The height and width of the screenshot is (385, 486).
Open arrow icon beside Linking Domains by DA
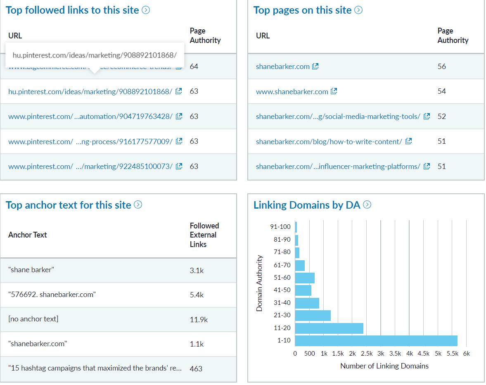pos(367,204)
